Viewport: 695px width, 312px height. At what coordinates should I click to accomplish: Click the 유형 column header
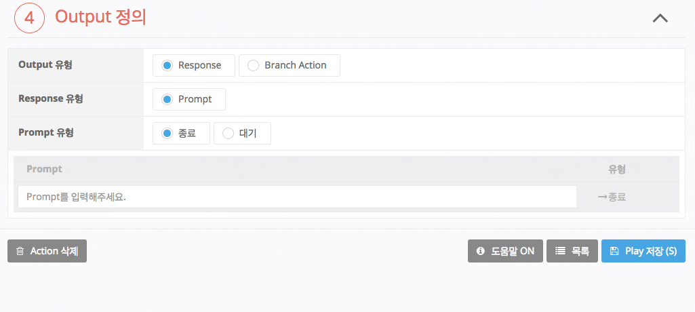[x=617, y=169]
